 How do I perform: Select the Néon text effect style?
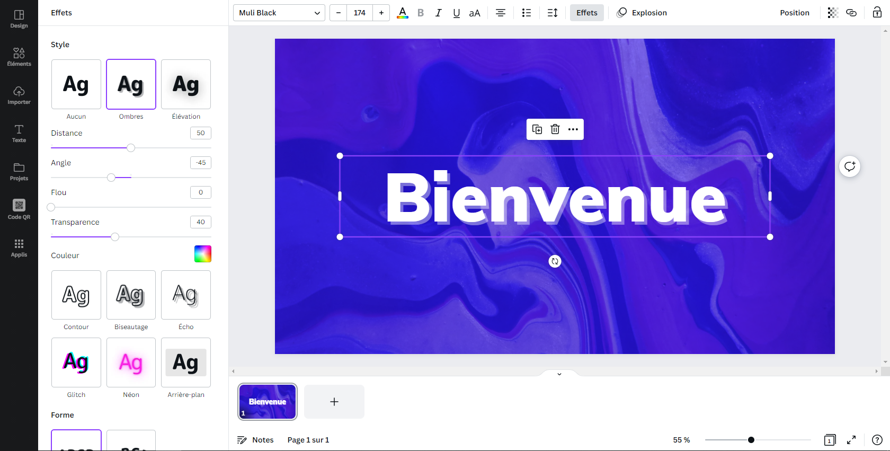[131, 362]
